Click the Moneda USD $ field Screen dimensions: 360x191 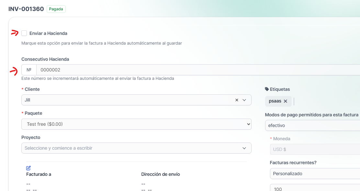pos(314,149)
